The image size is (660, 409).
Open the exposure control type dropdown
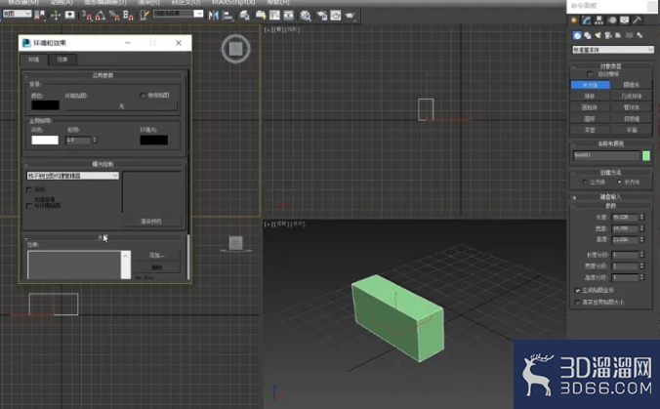click(x=73, y=176)
